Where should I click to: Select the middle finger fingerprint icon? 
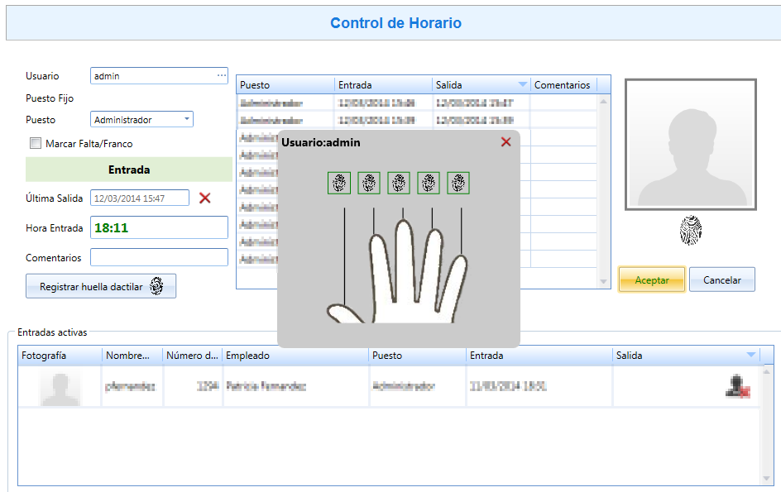[399, 183]
